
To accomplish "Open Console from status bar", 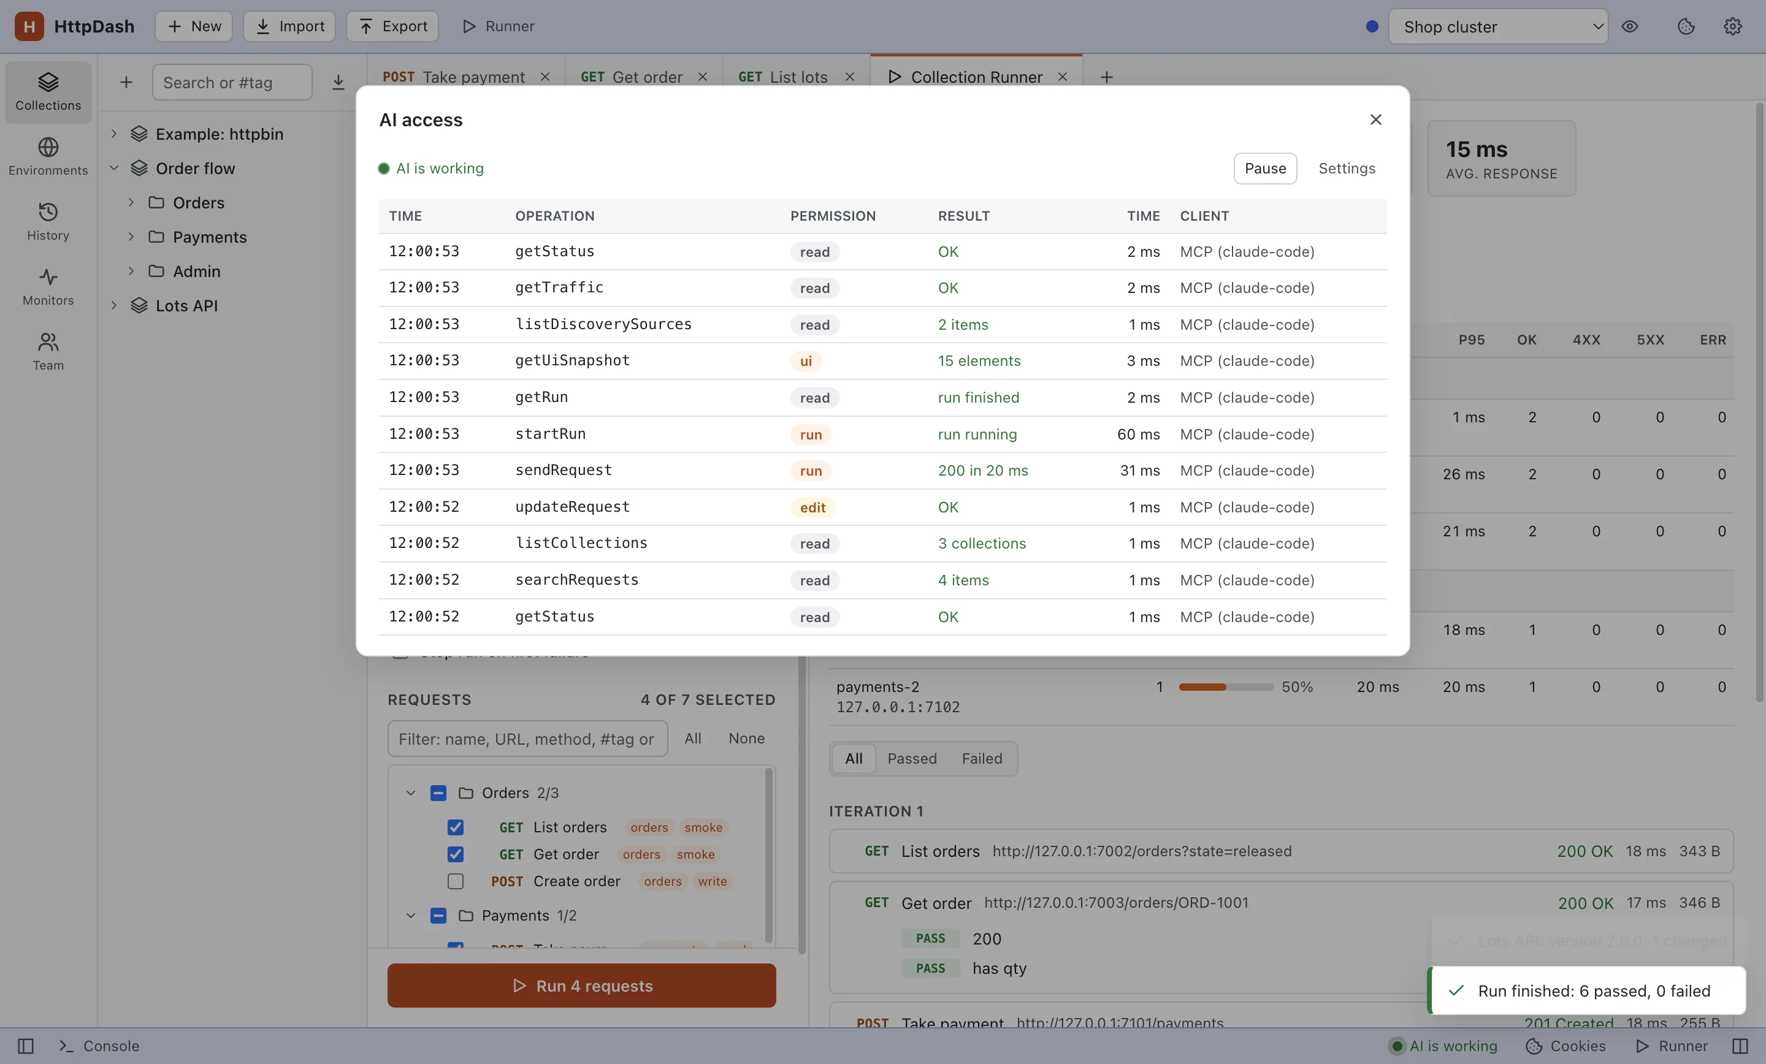I will tap(99, 1046).
